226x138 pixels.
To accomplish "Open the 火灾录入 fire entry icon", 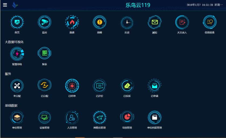I will (182, 22).
